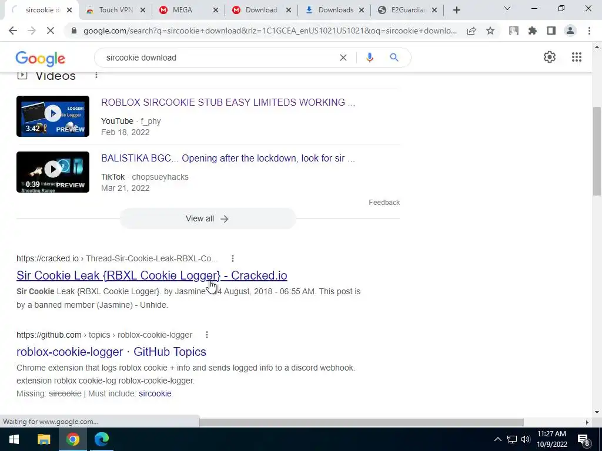602x451 pixels.
Task: Stop loading the page
Action: (x=51, y=31)
